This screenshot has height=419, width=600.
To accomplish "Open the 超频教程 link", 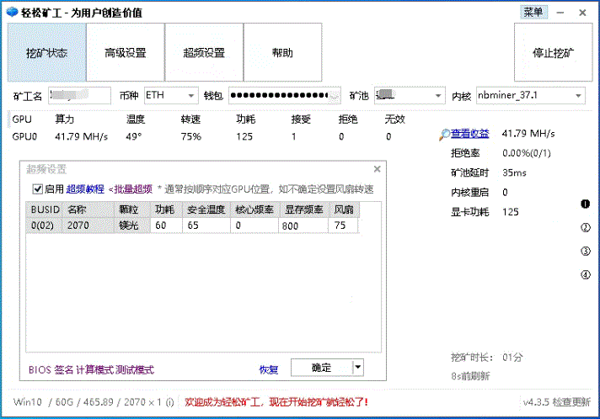I will tap(86, 189).
